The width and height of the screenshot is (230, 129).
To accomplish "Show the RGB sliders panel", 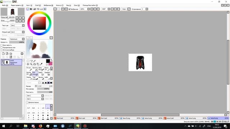I will click(31, 9).
